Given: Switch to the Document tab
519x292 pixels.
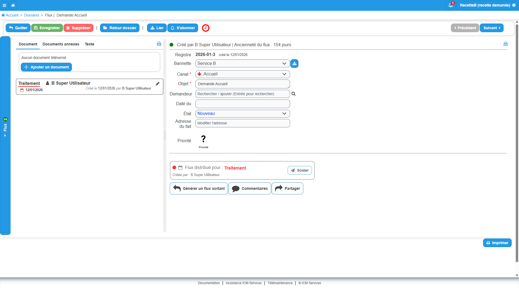Looking at the screenshot, I should [28, 44].
